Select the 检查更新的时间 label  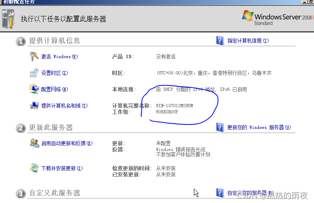point(132,168)
